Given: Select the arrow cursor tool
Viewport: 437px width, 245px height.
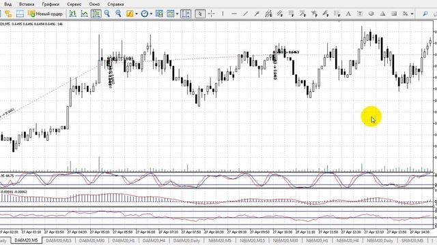Looking at the screenshot, I should [200, 14].
